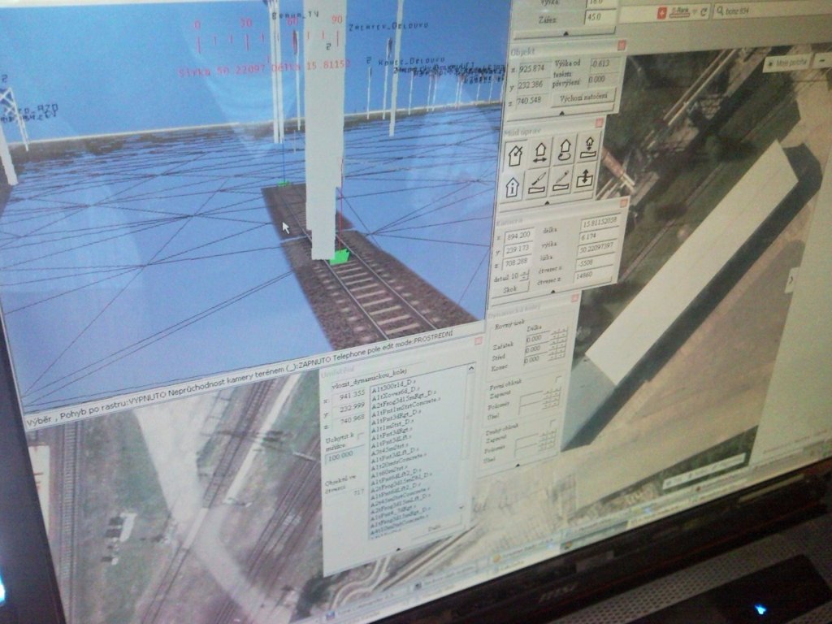Click the 'Konec_Deloudo' label in 3D view

pos(414,62)
